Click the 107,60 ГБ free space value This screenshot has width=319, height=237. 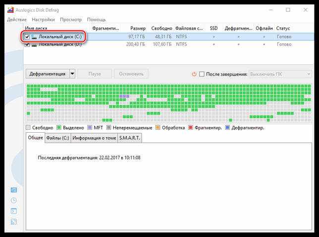pos(162,44)
